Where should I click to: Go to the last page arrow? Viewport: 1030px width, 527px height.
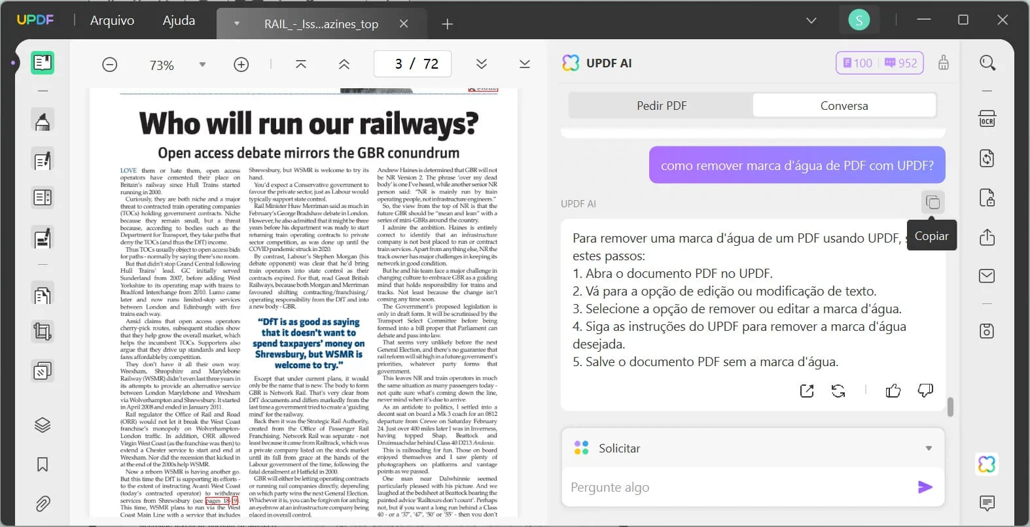click(525, 64)
